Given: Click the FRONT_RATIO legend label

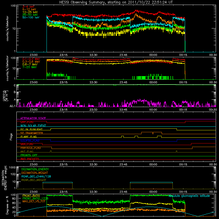Looking at the screenshot, I should click(31, 196).
